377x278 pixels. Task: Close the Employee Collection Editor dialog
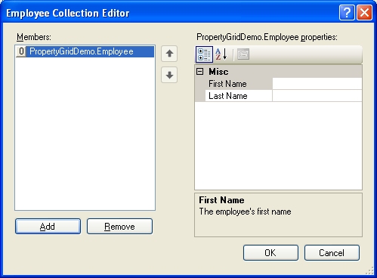(x=364, y=12)
